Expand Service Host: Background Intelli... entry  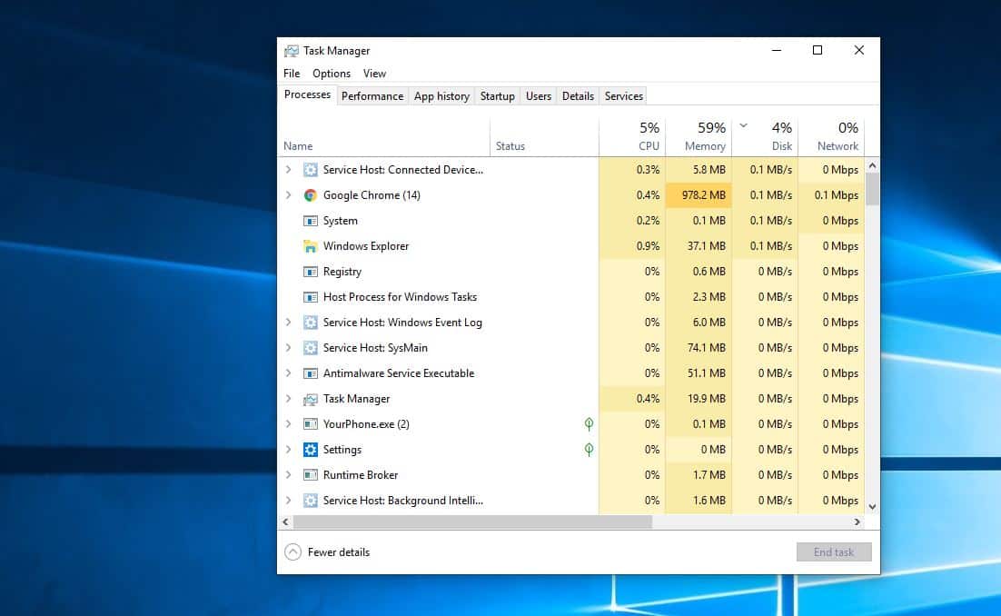coord(289,501)
